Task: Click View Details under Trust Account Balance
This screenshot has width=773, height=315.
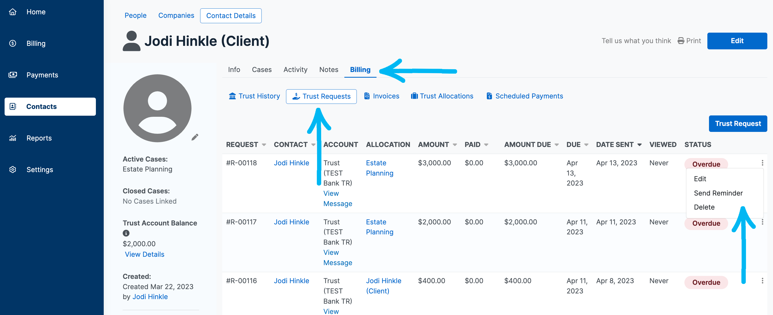Action: pos(144,254)
